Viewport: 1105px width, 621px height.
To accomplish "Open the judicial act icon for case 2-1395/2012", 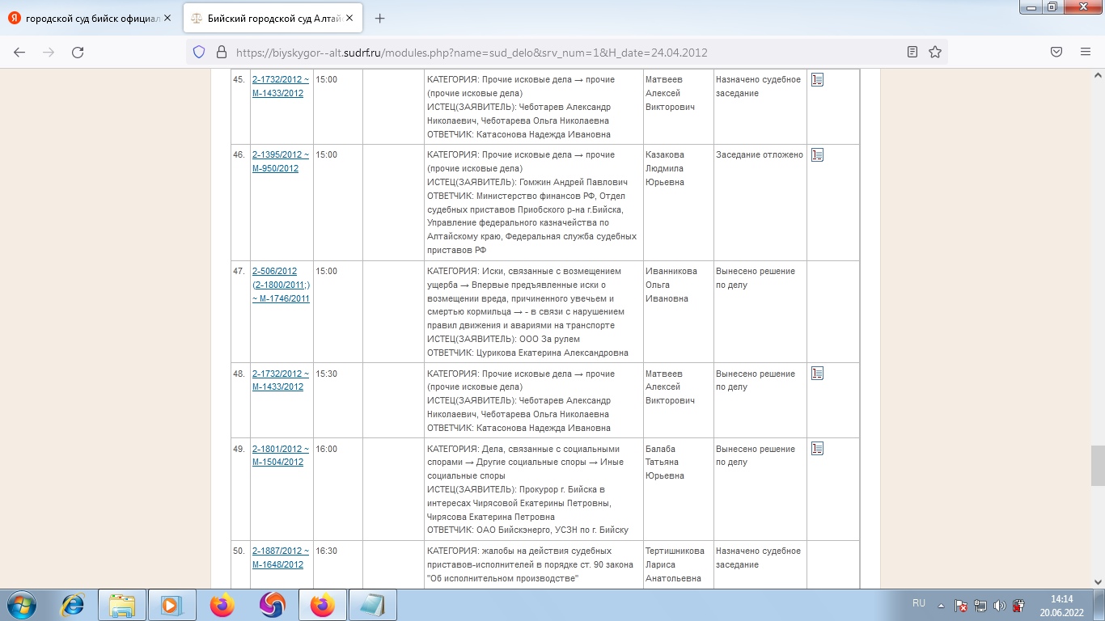I will pos(819,154).
